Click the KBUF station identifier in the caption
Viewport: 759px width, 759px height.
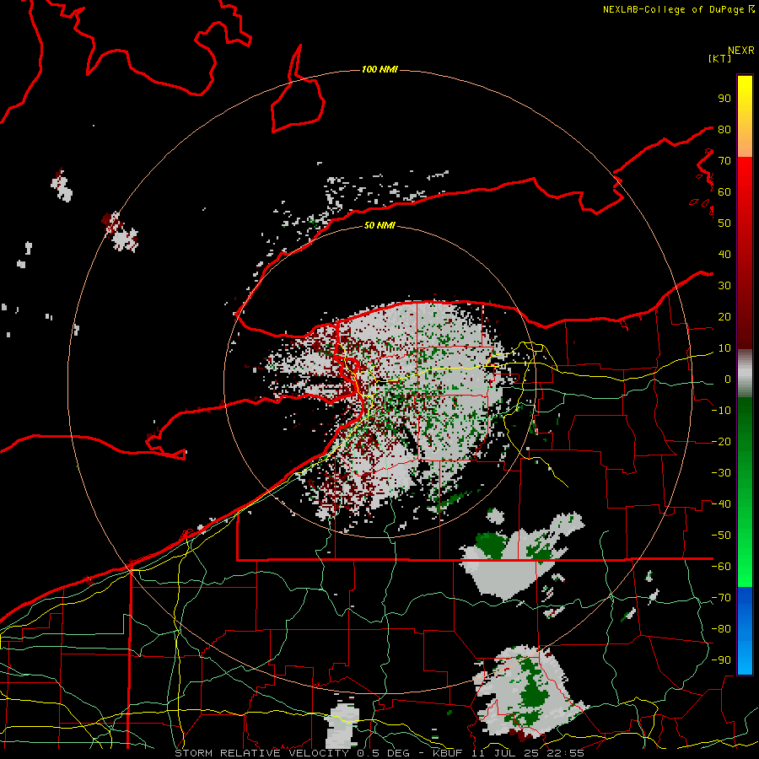click(x=447, y=753)
